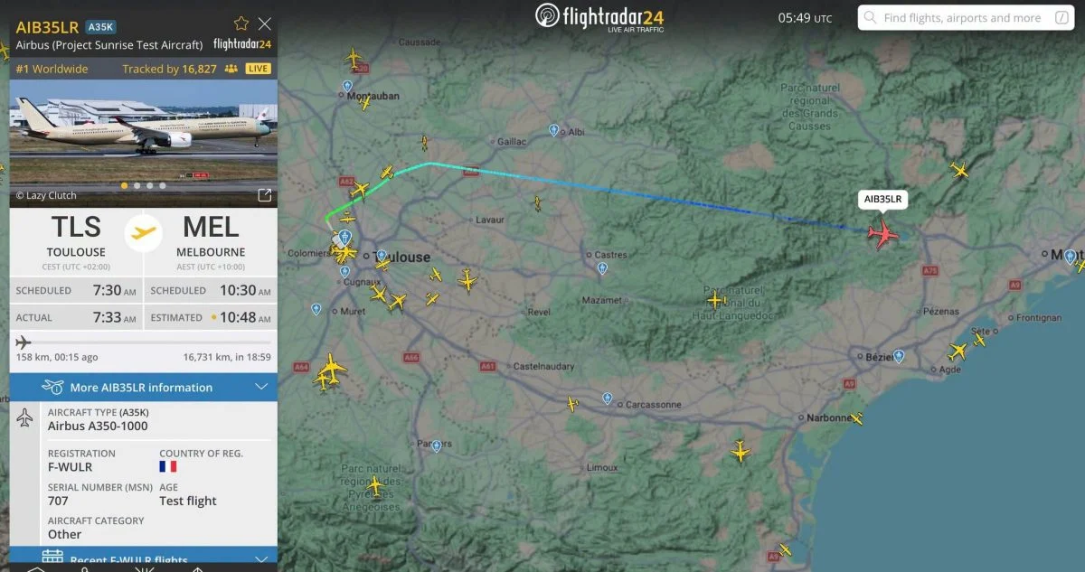The height and width of the screenshot is (572, 1085).
Task: Click the airport pin east of Béziers
Action: [899, 356]
